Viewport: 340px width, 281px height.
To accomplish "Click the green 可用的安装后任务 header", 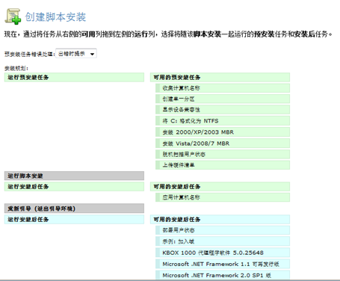I will 220,187.
